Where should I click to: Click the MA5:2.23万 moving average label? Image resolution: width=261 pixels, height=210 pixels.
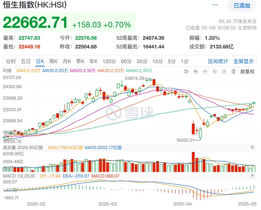click(28, 71)
